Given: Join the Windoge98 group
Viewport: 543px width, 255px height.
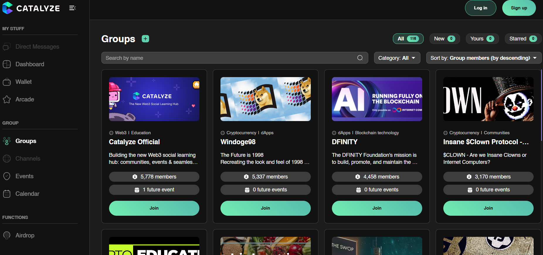Looking at the screenshot, I should point(266,208).
